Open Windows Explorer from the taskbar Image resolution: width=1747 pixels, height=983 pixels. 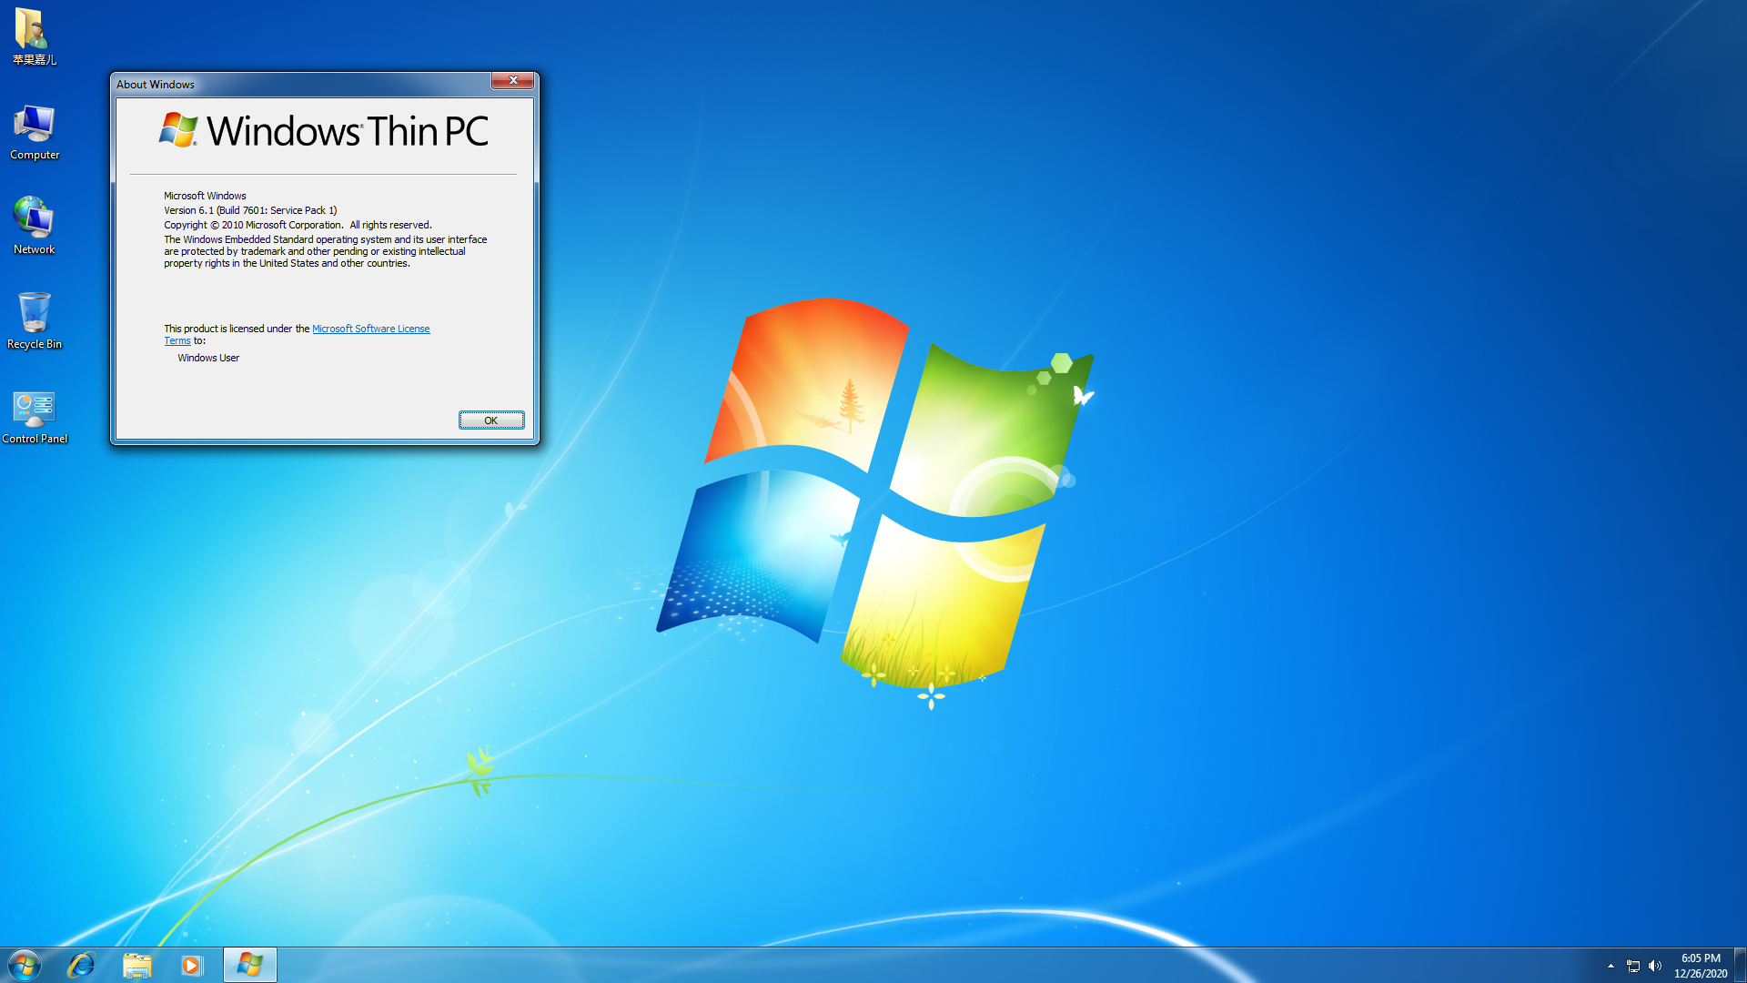tap(136, 965)
